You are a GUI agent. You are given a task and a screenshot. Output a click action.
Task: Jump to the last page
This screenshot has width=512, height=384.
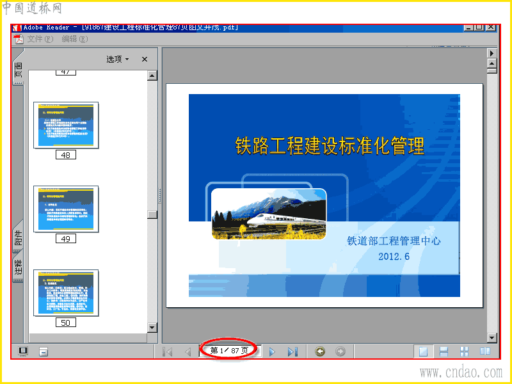pos(292,351)
